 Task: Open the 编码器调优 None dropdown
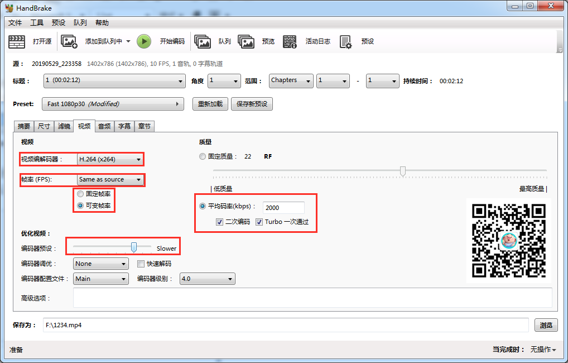coord(100,264)
